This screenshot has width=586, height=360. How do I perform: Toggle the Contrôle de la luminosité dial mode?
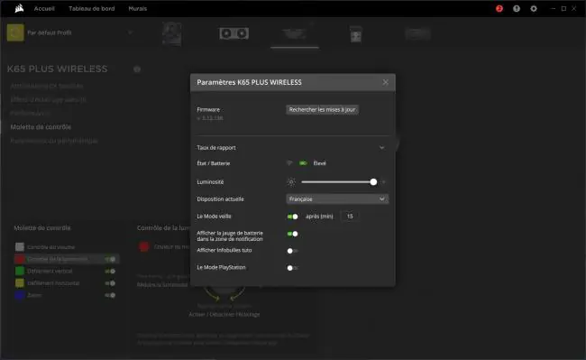click(110, 259)
